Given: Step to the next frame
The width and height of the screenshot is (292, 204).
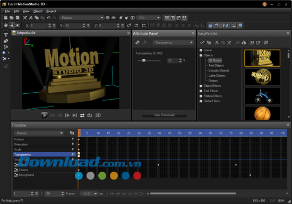Looking at the screenshot, I should (x=67, y=116).
